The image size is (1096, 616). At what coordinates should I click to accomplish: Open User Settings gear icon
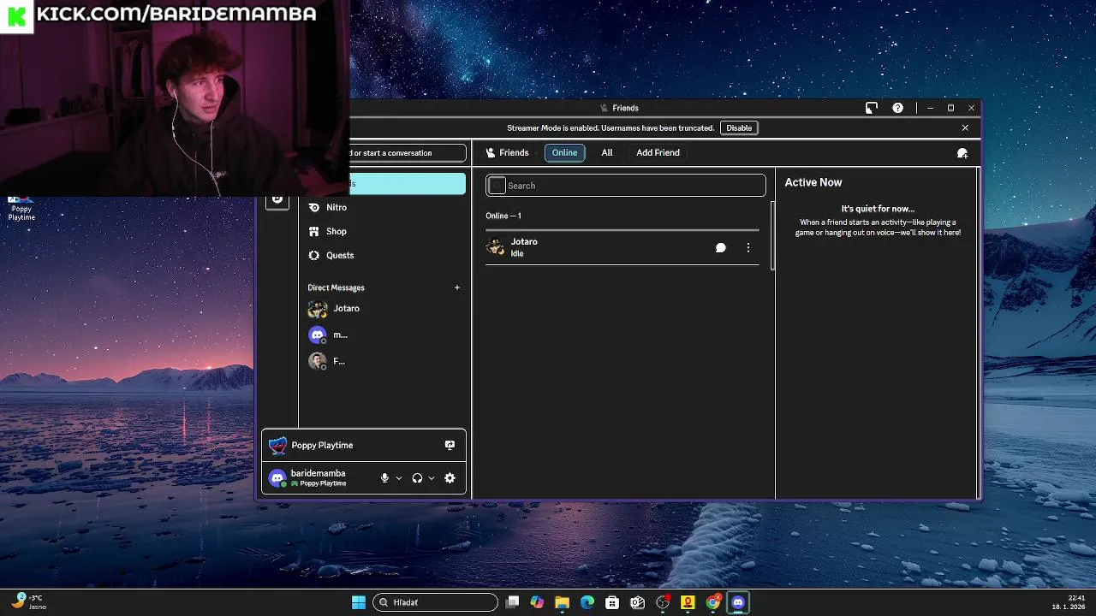pos(450,478)
